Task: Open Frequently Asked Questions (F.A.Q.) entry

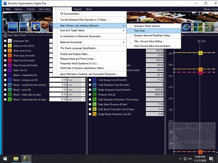Action: [x=90, y=64]
